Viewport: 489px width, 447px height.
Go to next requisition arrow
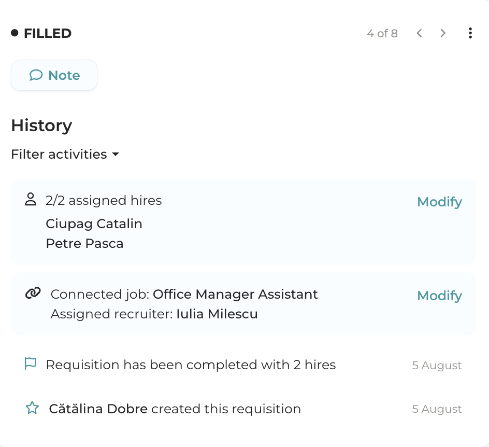(443, 34)
